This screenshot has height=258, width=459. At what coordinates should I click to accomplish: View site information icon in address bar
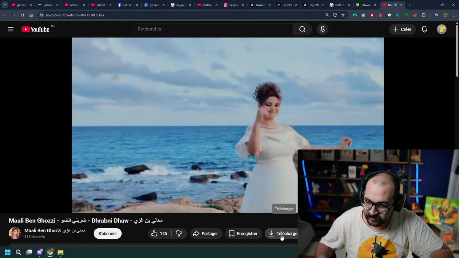coord(41,15)
